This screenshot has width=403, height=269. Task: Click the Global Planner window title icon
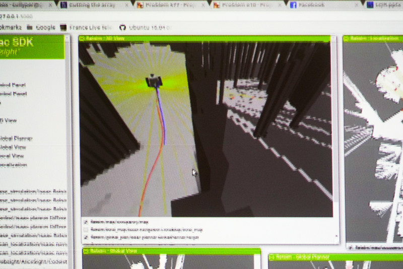pos(272,256)
